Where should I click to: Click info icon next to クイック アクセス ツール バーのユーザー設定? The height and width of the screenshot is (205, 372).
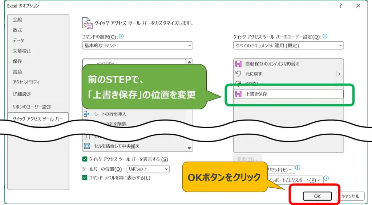click(x=325, y=36)
